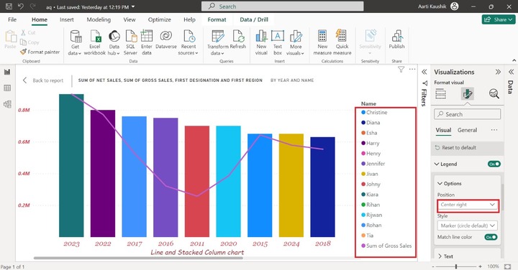Connect to SQL Server
This screenshot has width=518, height=270.
tap(130, 42)
